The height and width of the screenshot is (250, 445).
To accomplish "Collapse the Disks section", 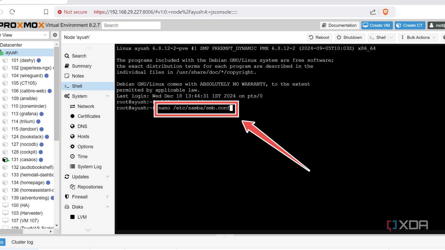I will click(108, 207).
